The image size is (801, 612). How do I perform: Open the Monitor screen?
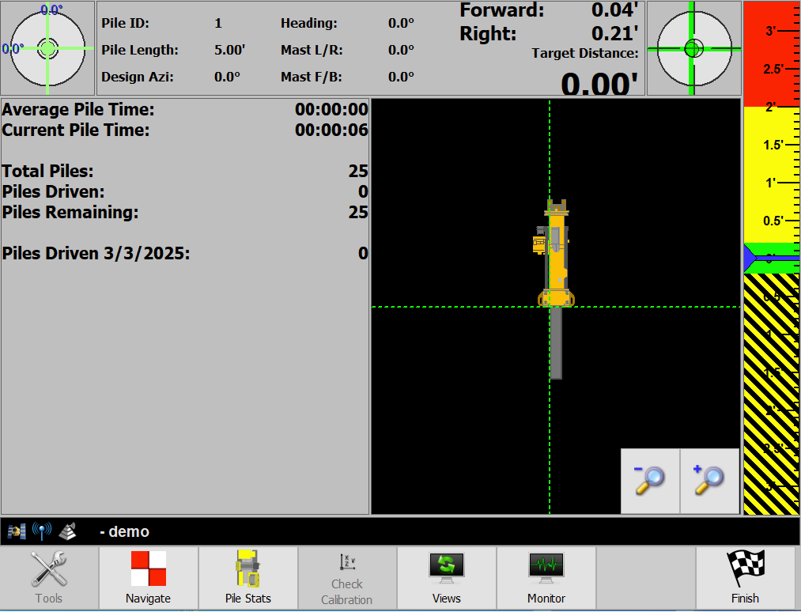click(546, 578)
